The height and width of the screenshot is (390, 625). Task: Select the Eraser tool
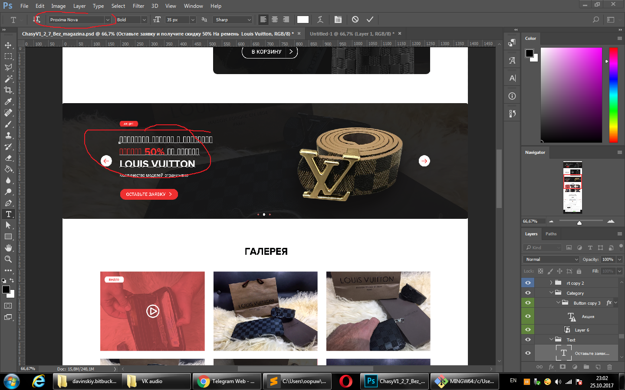(8, 158)
